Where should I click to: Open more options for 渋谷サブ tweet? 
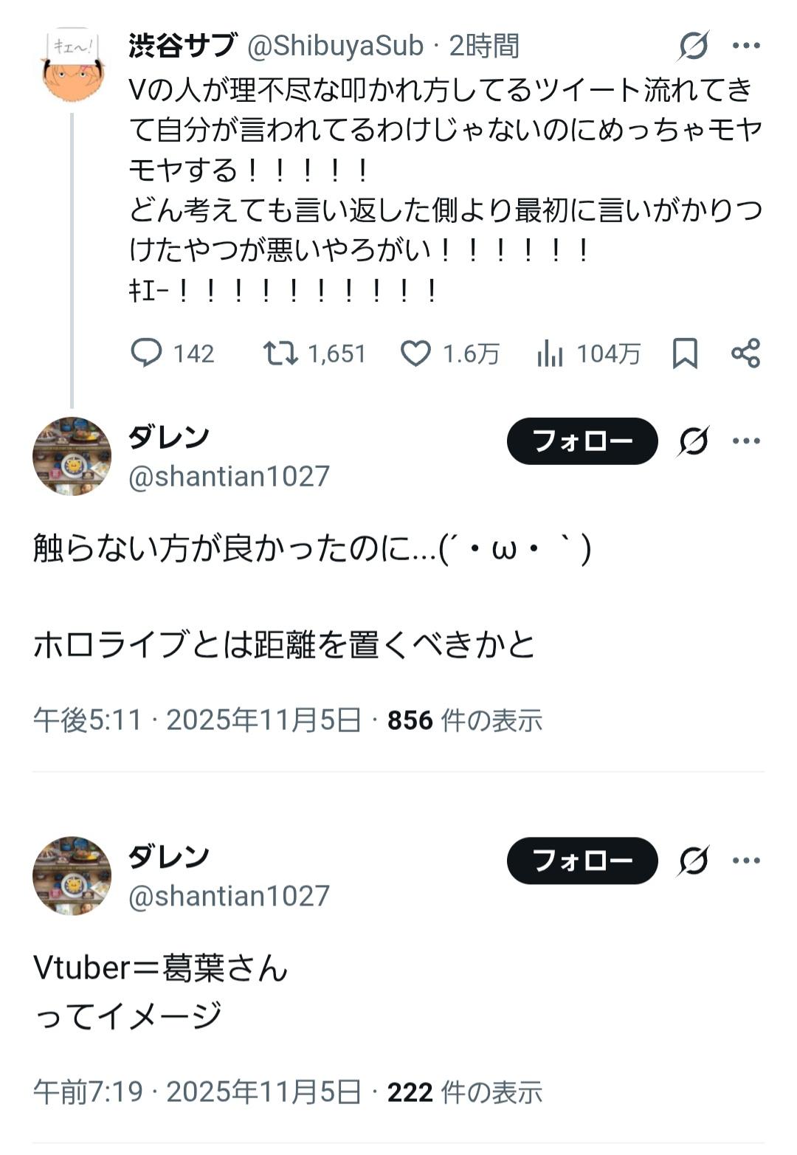tap(746, 46)
